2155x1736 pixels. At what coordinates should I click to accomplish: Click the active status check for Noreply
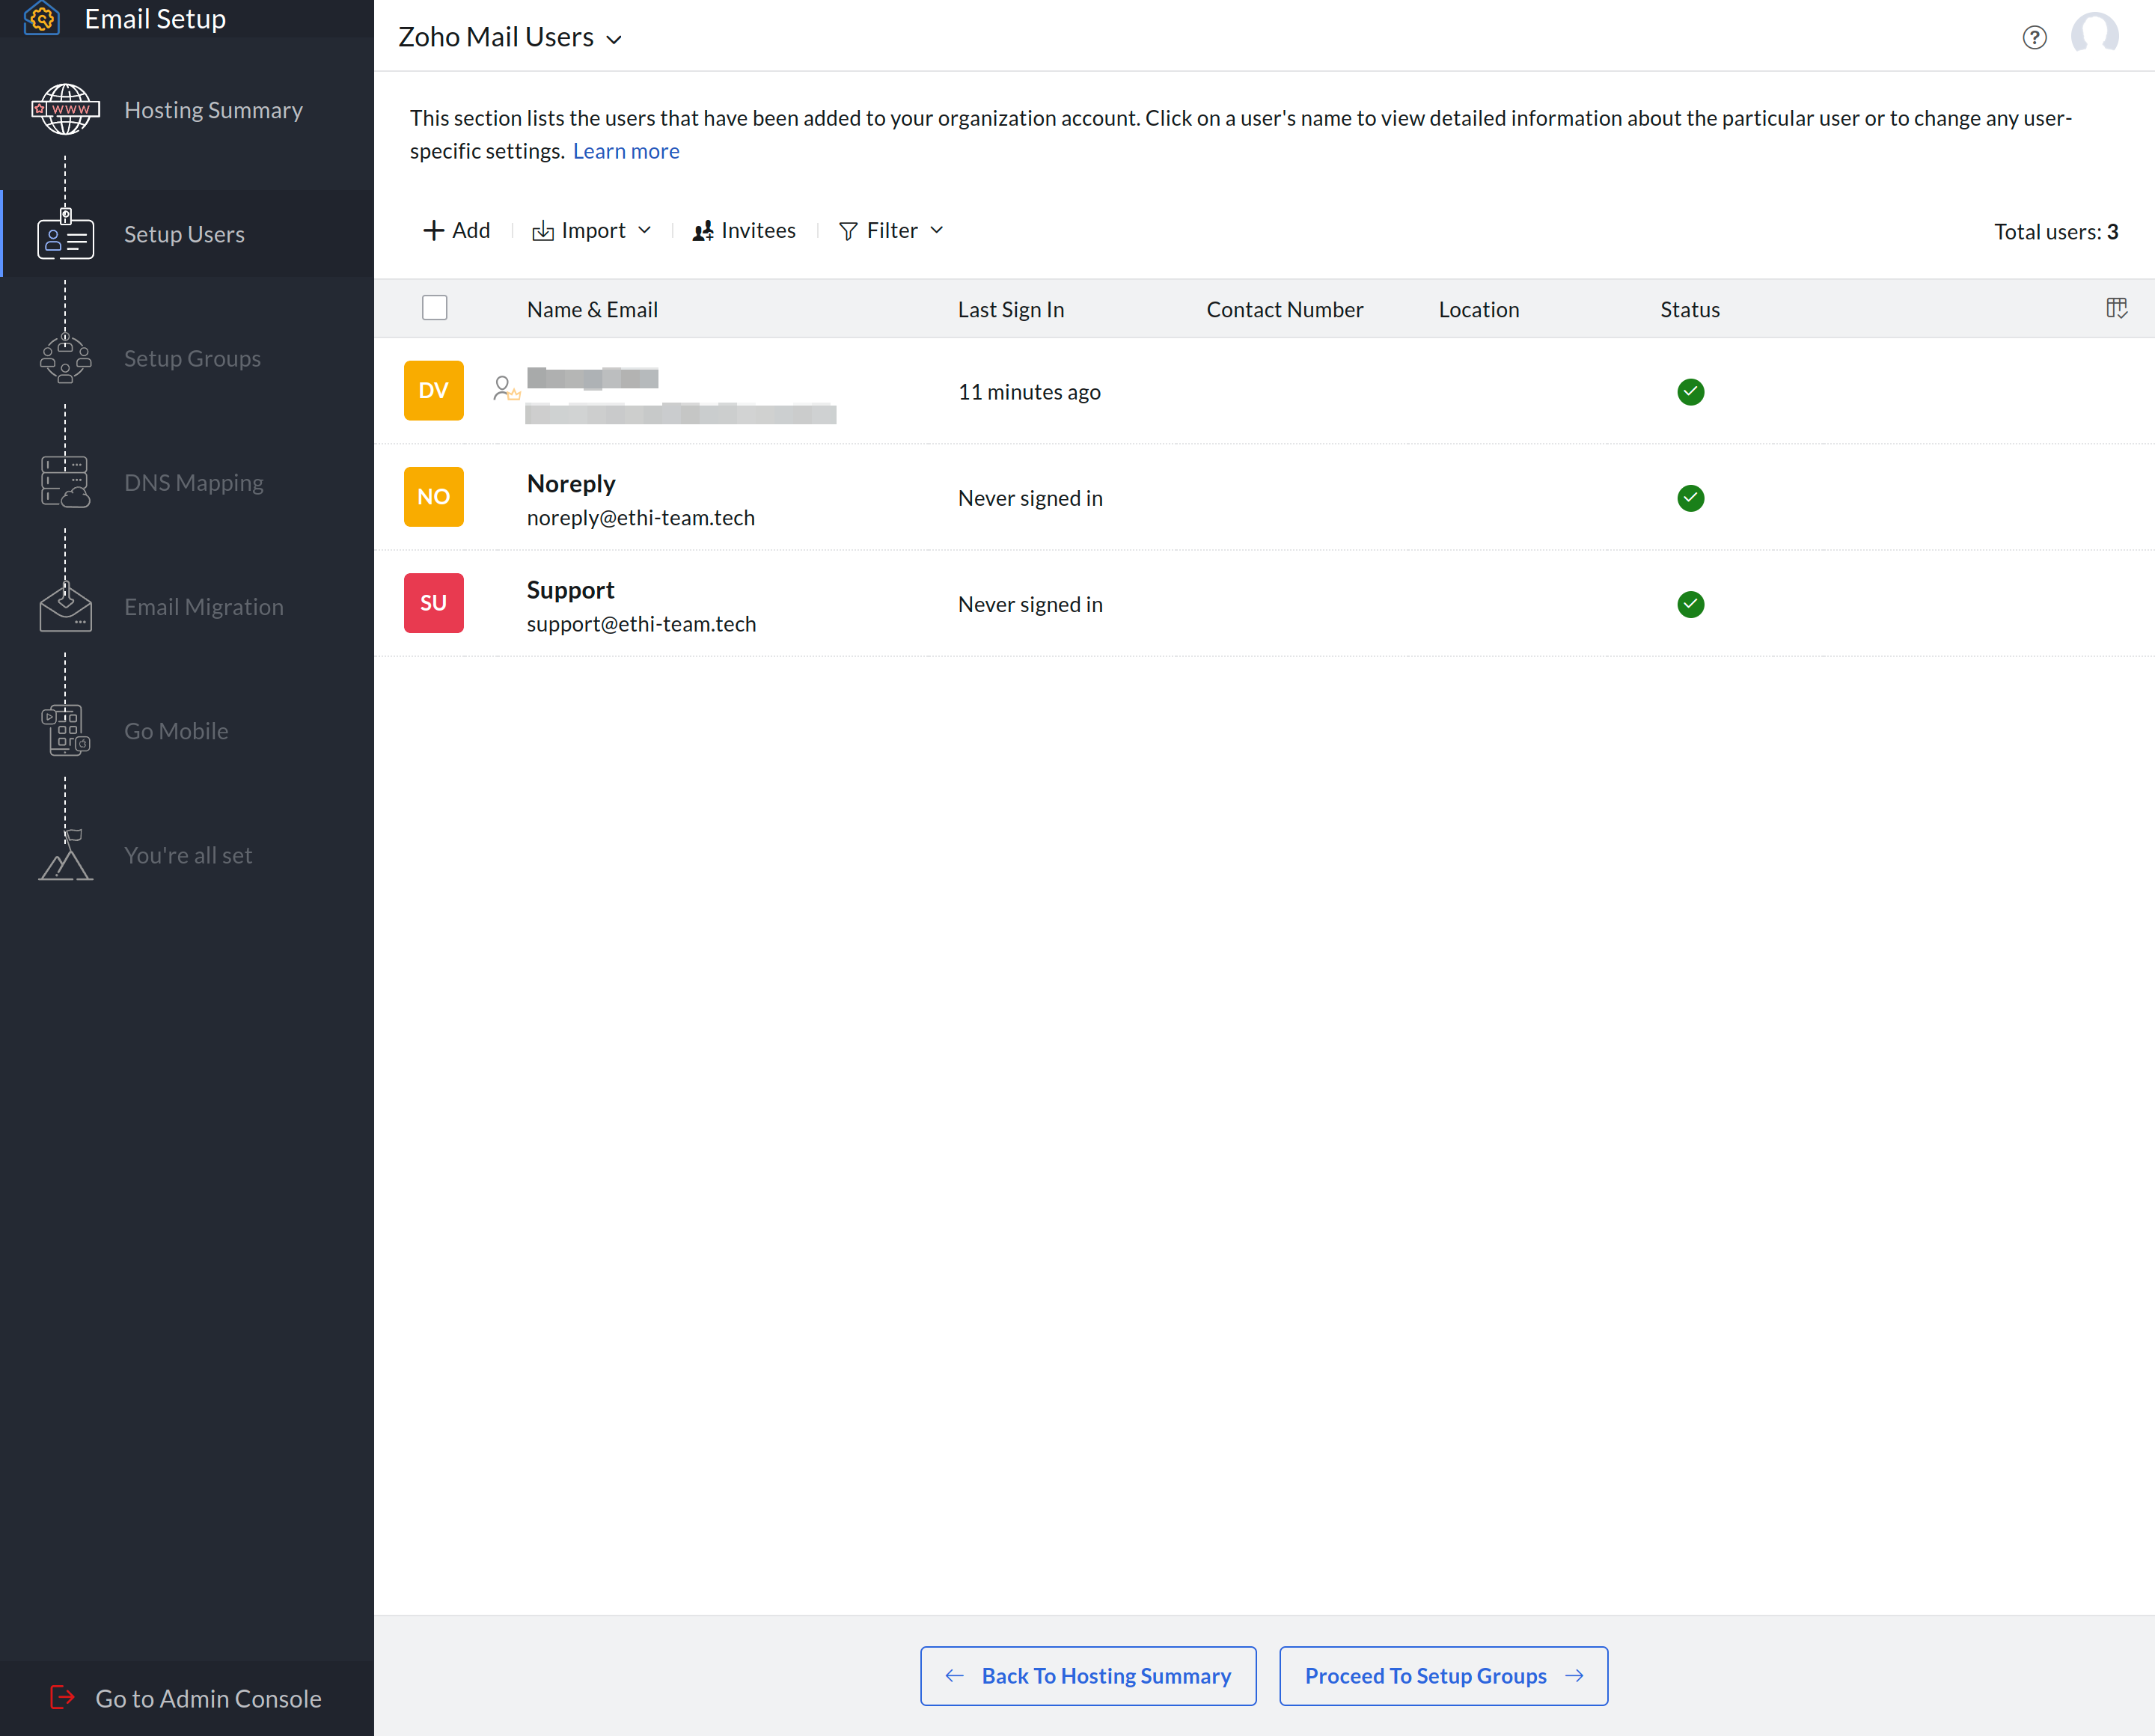[x=1690, y=498]
